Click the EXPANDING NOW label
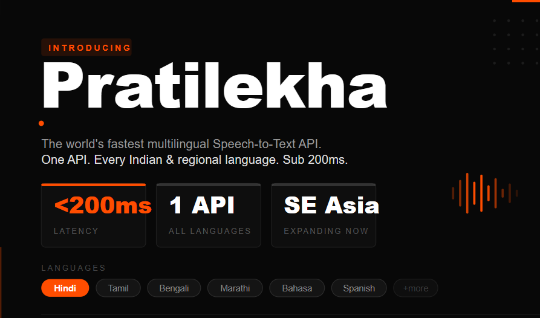Screen dimensions: 540x318 coord(326,231)
